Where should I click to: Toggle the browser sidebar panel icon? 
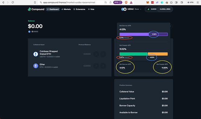point(176,2)
